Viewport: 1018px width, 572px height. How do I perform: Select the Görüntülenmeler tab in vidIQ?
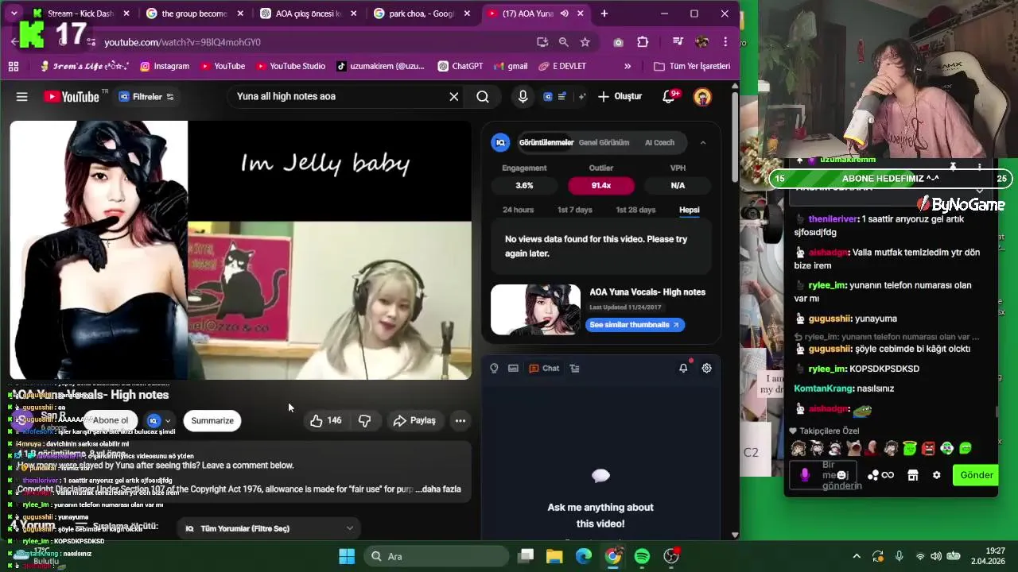tap(546, 143)
